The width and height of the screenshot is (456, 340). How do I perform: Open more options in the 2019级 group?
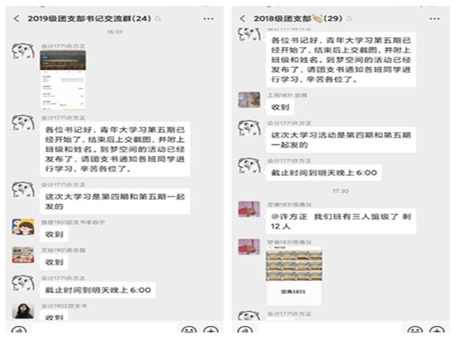coord(208,18)
